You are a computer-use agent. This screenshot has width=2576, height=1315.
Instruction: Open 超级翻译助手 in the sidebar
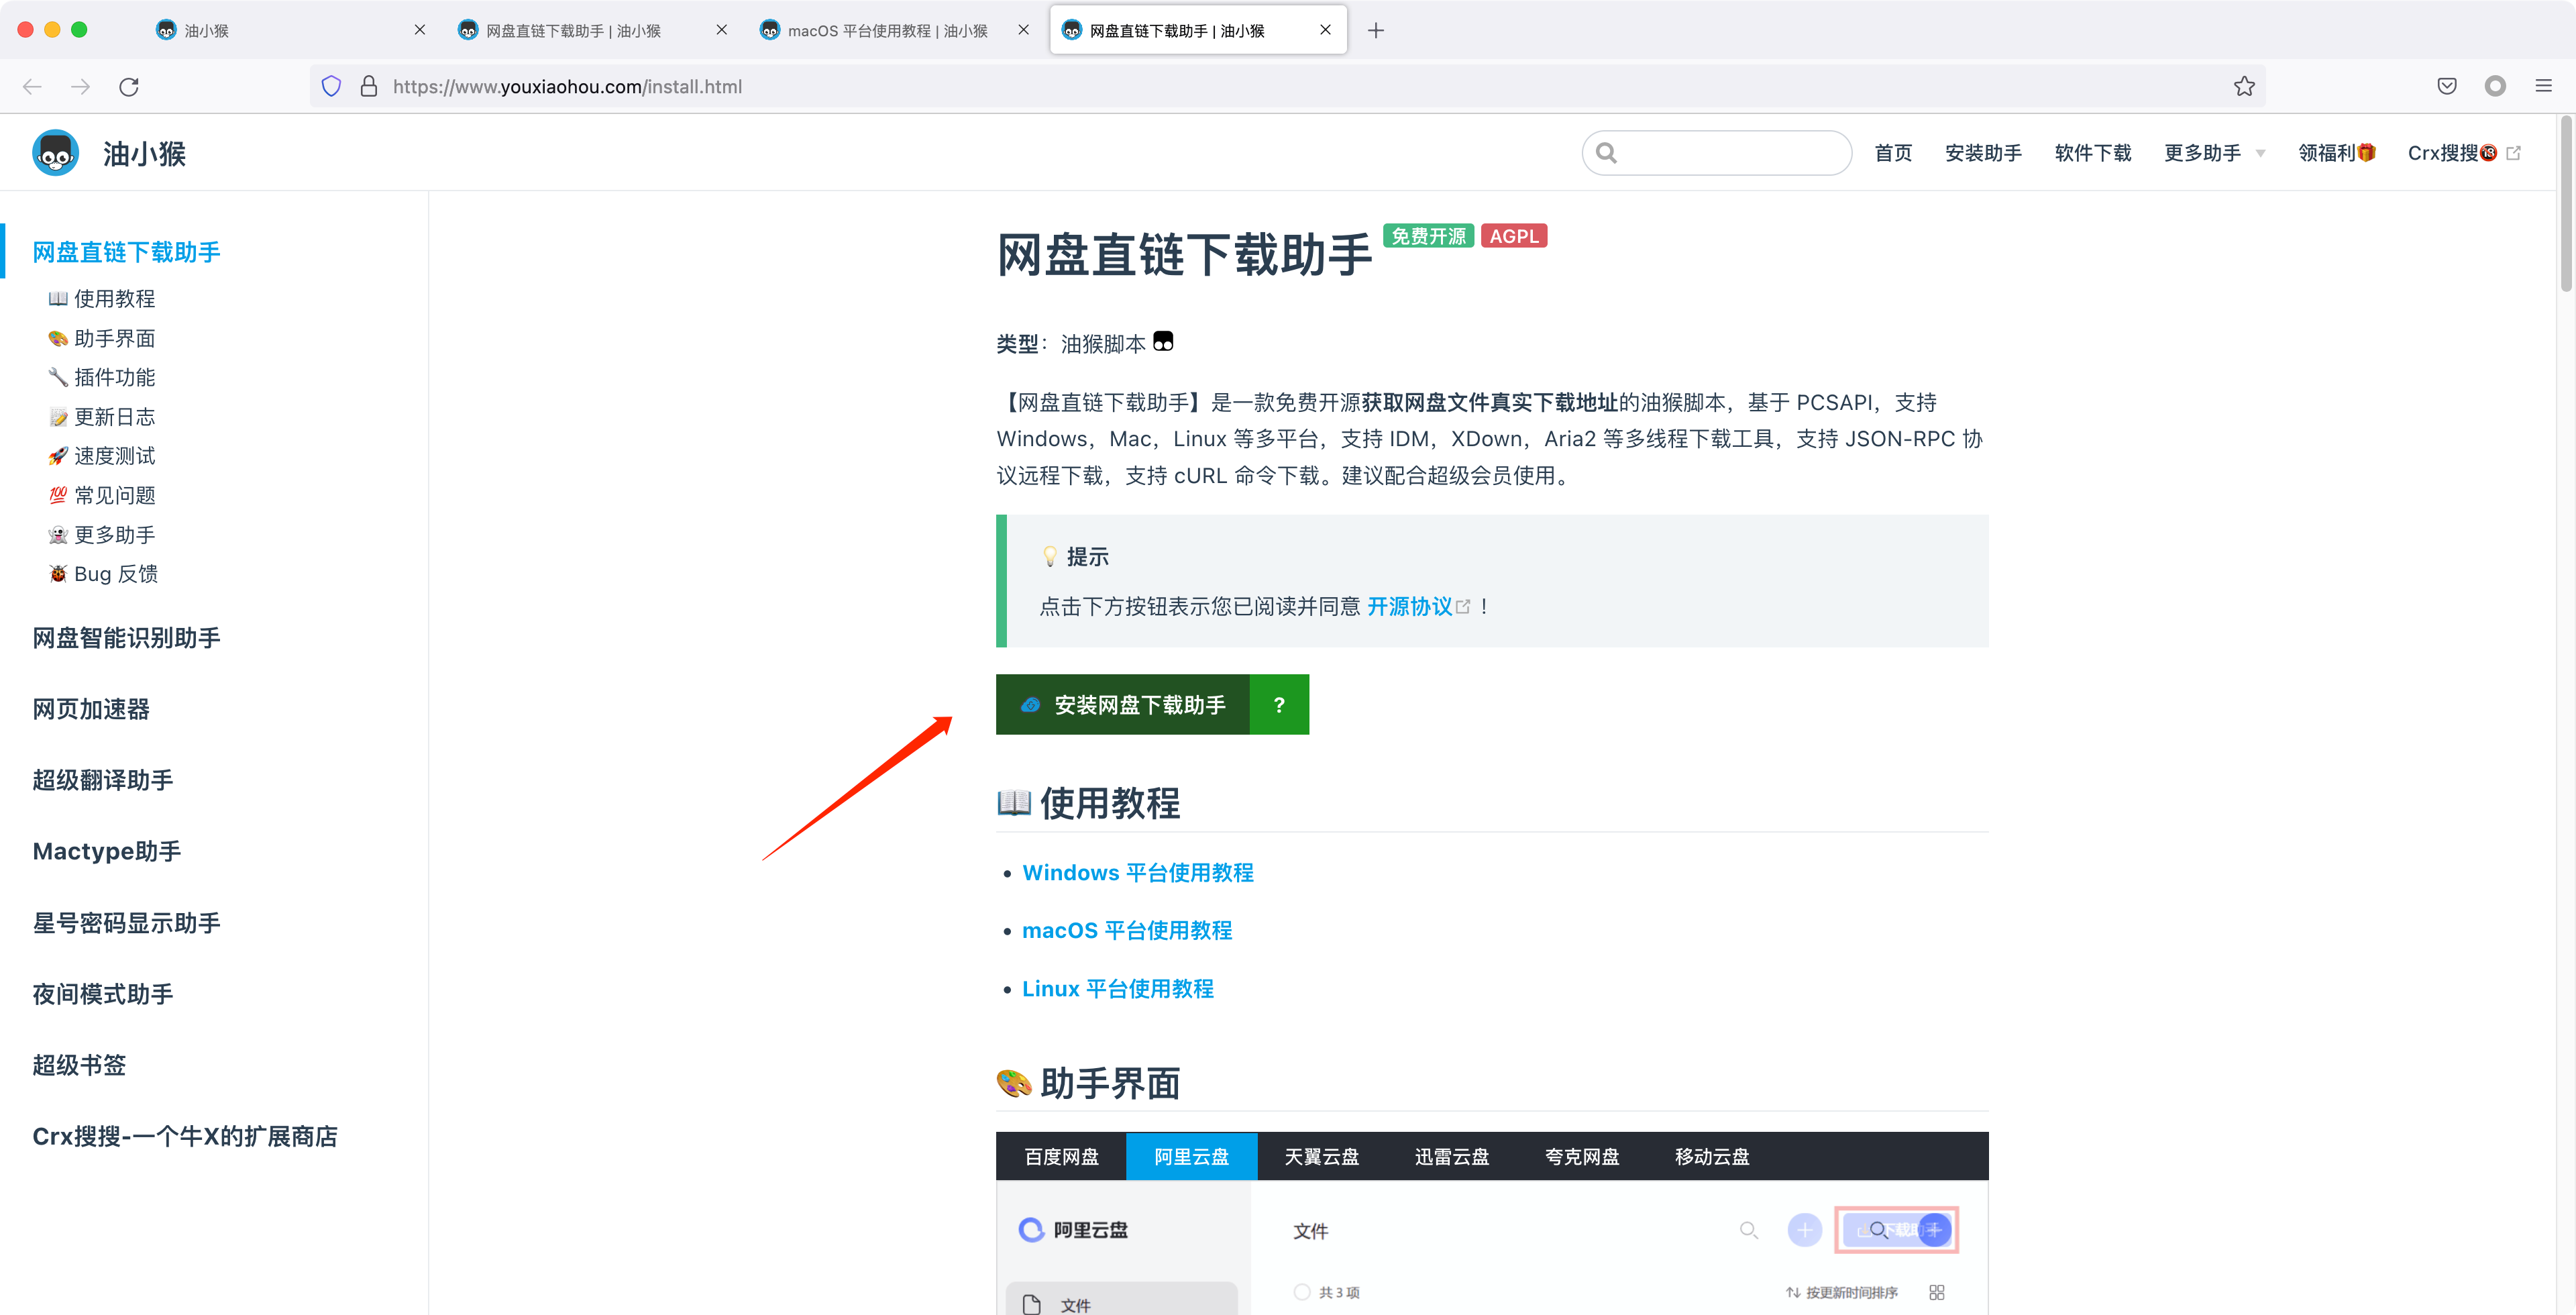point(103,780)
